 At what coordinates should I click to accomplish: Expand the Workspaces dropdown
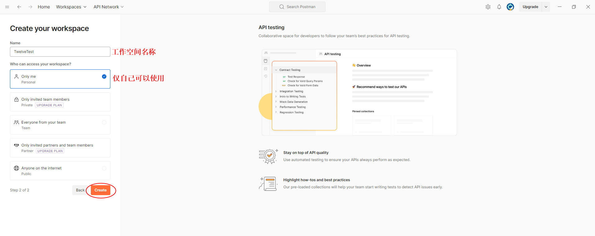[71, 7]
